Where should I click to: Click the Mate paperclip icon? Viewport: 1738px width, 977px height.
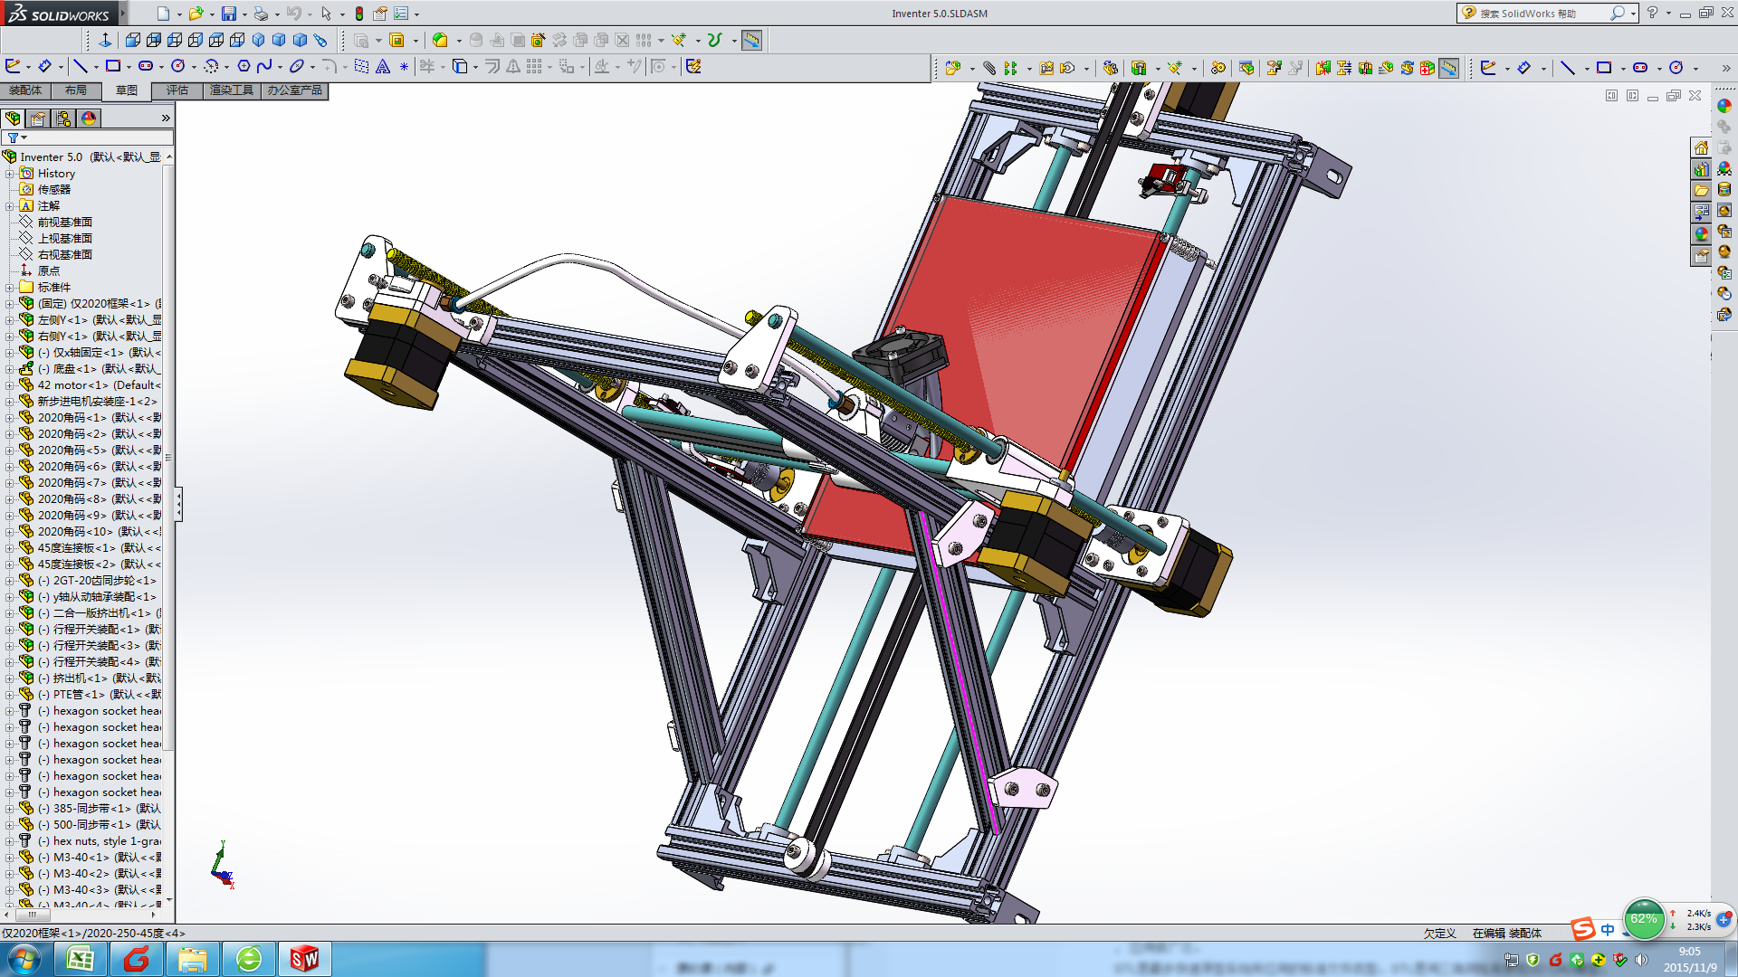tap(989, 68)
